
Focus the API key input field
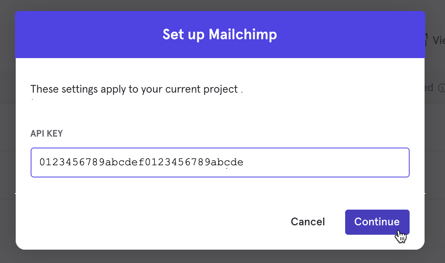220,162
